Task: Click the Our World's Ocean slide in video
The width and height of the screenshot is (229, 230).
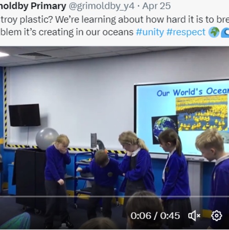Action: pos(182,118)
